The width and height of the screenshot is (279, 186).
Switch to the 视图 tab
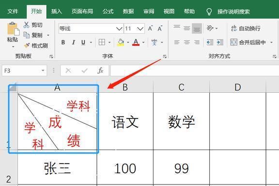point(169,12)
